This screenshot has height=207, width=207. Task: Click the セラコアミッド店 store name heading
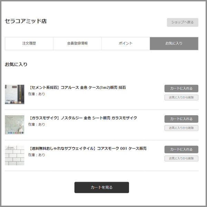coord(26,21)
